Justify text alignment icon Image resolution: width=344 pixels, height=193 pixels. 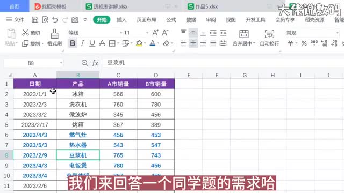[213, 43]
